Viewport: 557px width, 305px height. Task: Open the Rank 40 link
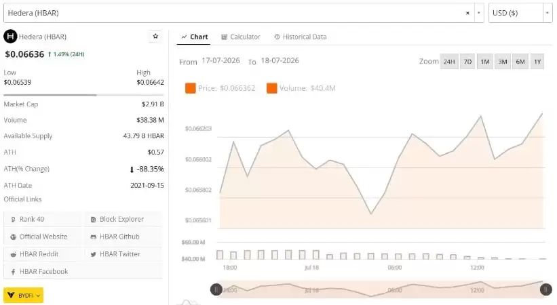click(43, 220)
